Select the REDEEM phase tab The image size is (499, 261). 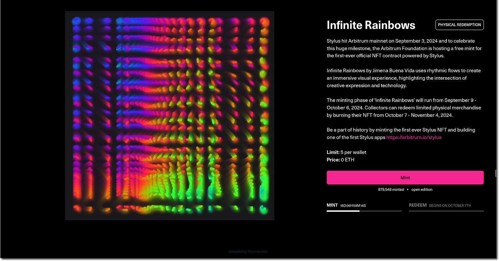(x=418, y=205)
